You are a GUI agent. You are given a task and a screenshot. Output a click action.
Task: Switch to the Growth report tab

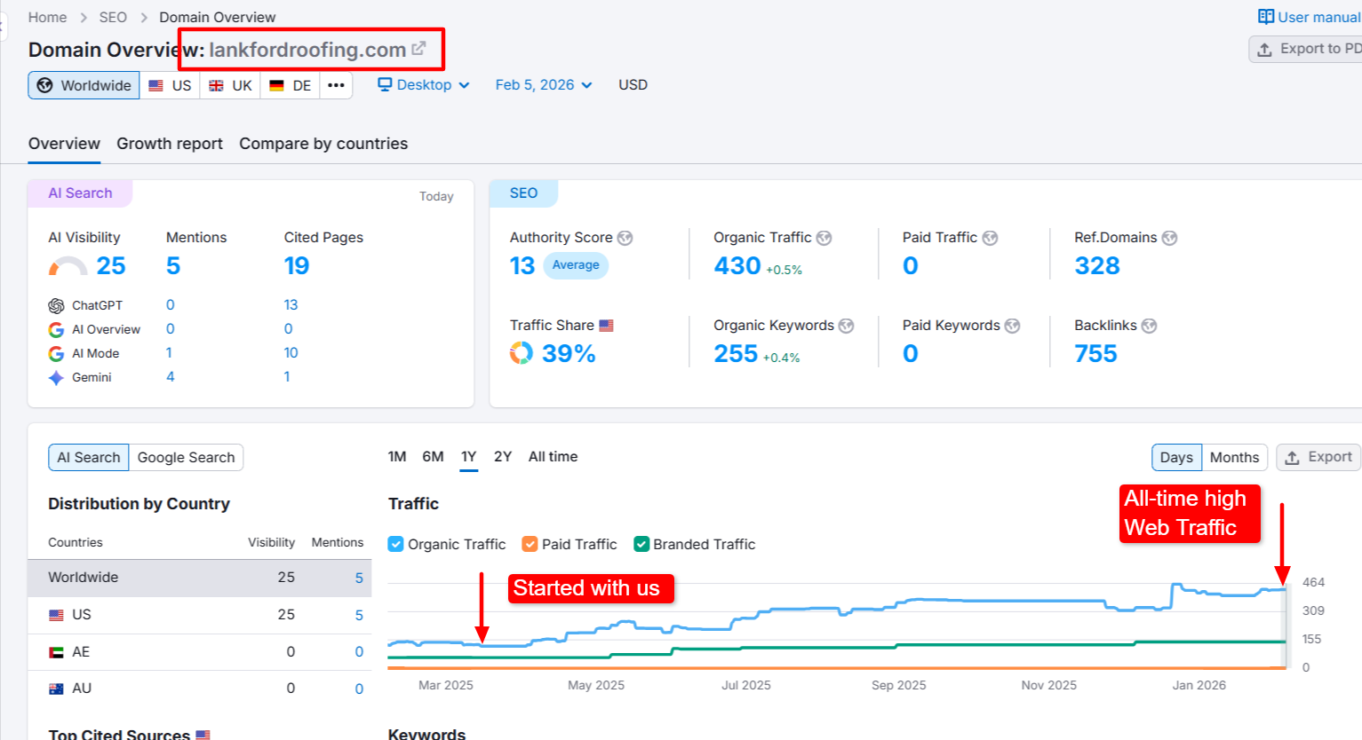click(x=169, y=143)
